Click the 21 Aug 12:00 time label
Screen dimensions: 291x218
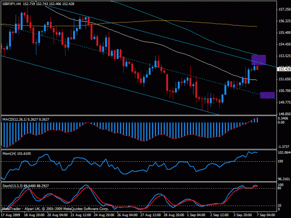click(x=81, y=215)
